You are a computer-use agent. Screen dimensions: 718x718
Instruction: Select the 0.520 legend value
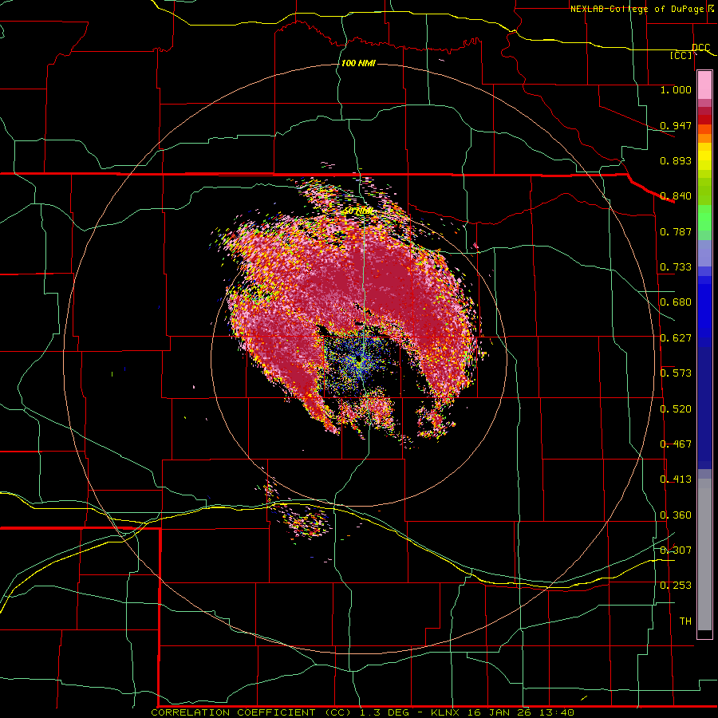(676, 409)
